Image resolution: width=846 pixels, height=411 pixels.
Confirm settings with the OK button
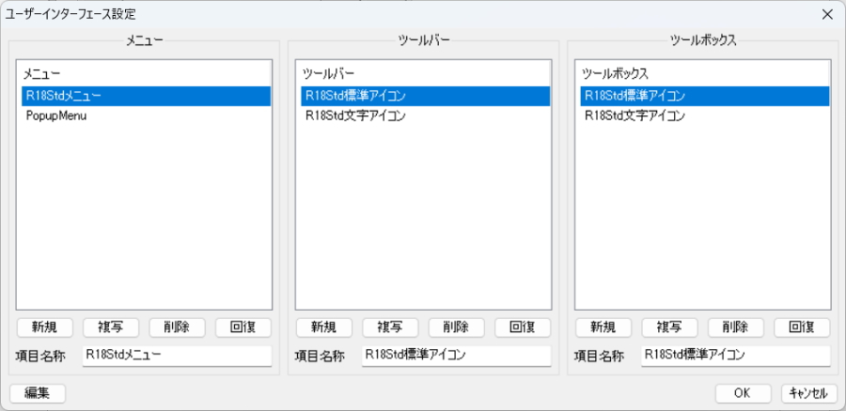pyautogui.click(x=743, y=393)
